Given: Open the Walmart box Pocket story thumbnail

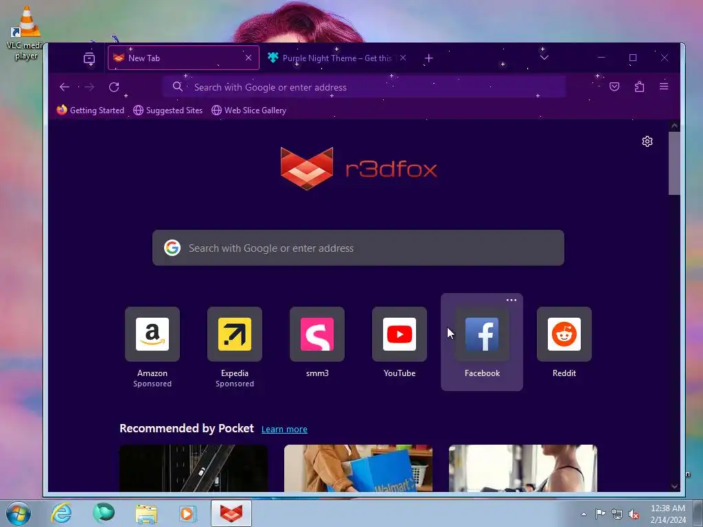Looking at the screenshot, I should click(358, 468).
